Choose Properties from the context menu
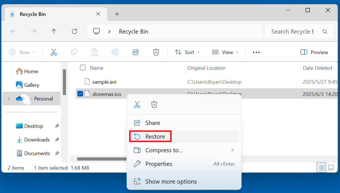The height and width of the screenshot is (193, 340). (158, 164)
